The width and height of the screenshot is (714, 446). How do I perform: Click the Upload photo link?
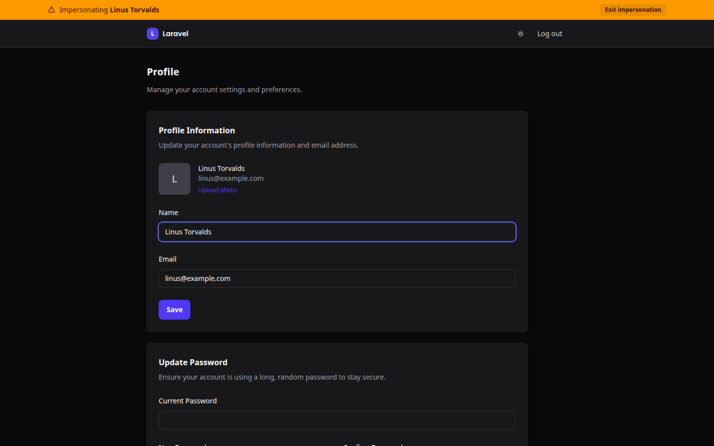pos(217,190)
